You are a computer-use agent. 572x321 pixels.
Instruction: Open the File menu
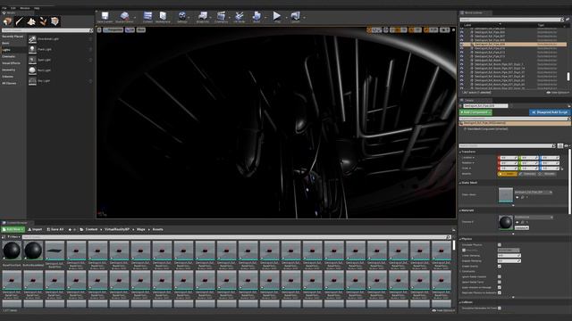pos(4,8)
